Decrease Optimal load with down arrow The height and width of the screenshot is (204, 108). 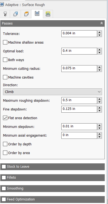tap(100, 53)
